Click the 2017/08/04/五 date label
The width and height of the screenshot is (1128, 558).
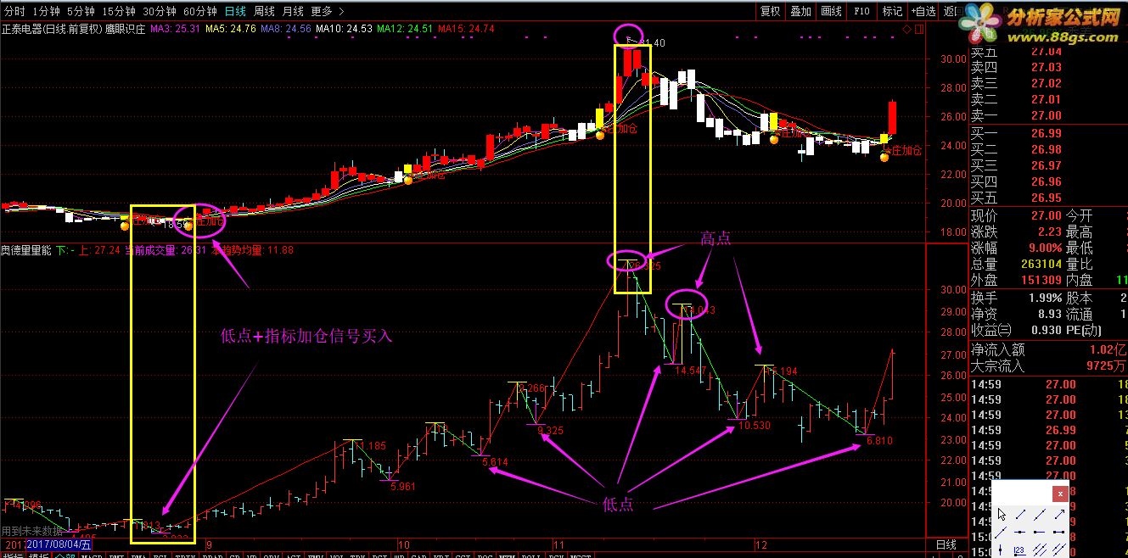click(x=58, y=544)
